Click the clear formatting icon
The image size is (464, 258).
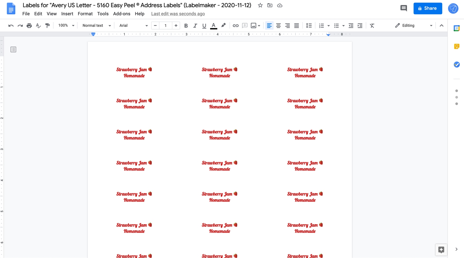[x=372, y=26]
